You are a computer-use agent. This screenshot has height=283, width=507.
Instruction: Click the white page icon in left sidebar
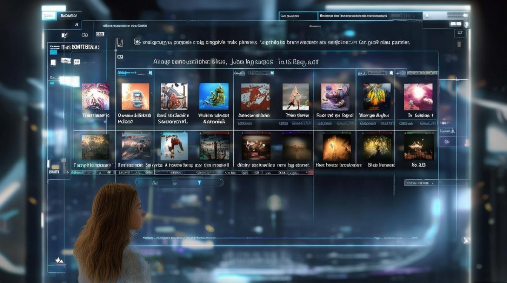coord(53,63)
